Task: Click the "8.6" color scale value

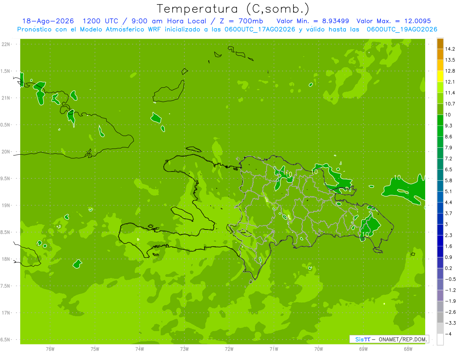Action: click(x=449, y=137)
